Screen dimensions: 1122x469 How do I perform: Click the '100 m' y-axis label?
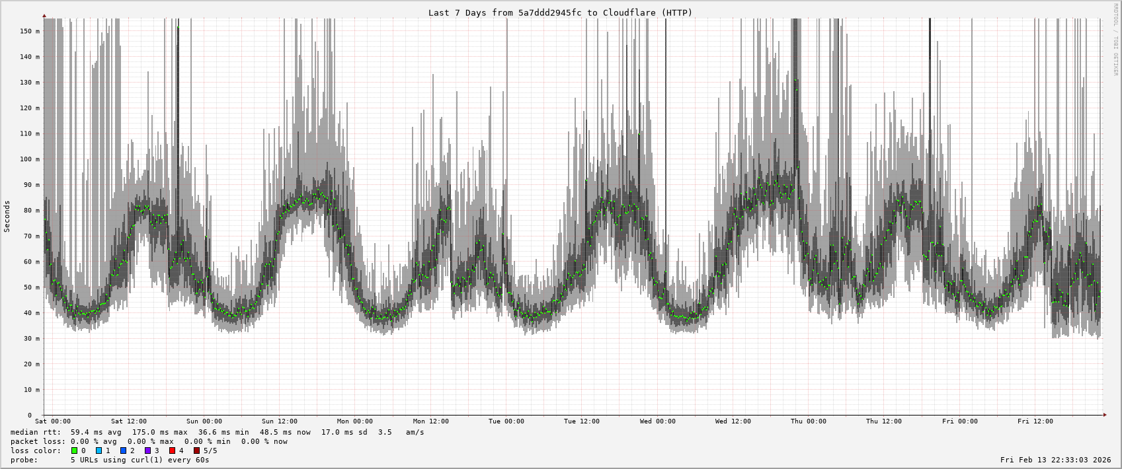click(28, 159)
